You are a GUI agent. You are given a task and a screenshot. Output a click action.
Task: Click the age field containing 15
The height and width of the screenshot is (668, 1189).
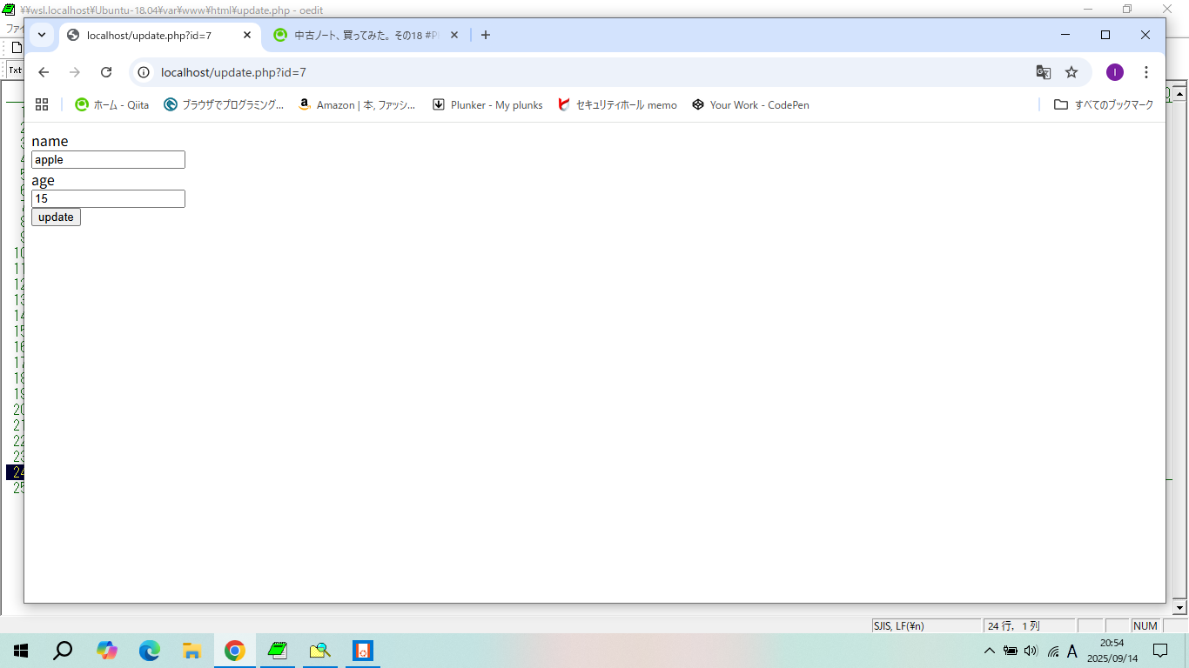(x=108, y=199)
